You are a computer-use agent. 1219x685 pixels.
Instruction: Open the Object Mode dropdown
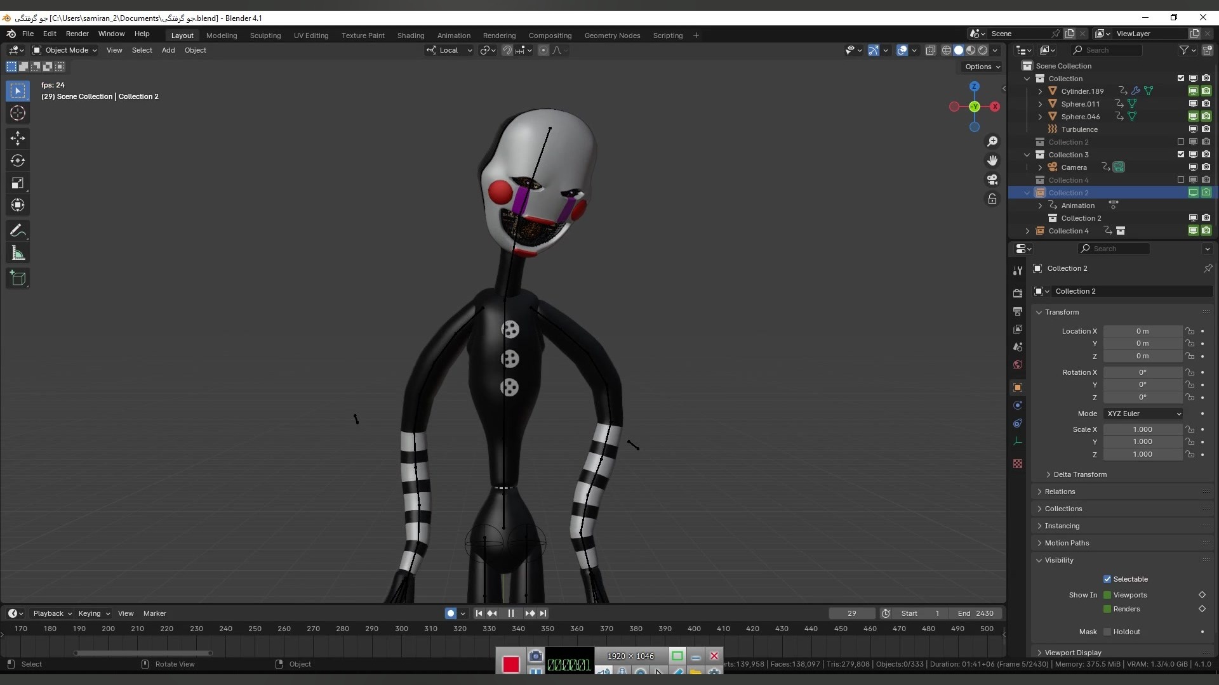click(x=64, y=50)
